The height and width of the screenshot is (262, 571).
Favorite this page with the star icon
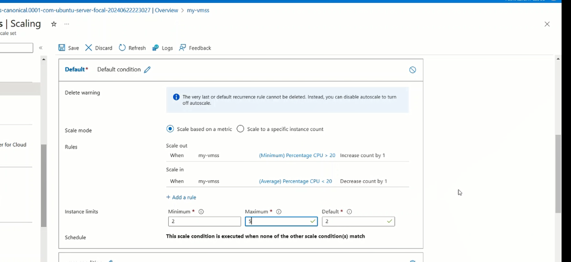[54, 24]
